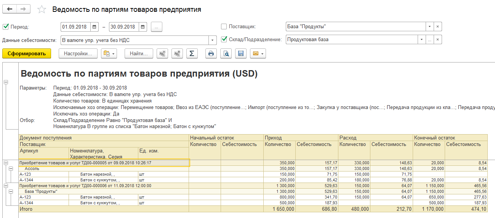The height and width of the screenshot is (218, 495).
Task: Click the Ед. изм. column header
Action: coord(163,153)
